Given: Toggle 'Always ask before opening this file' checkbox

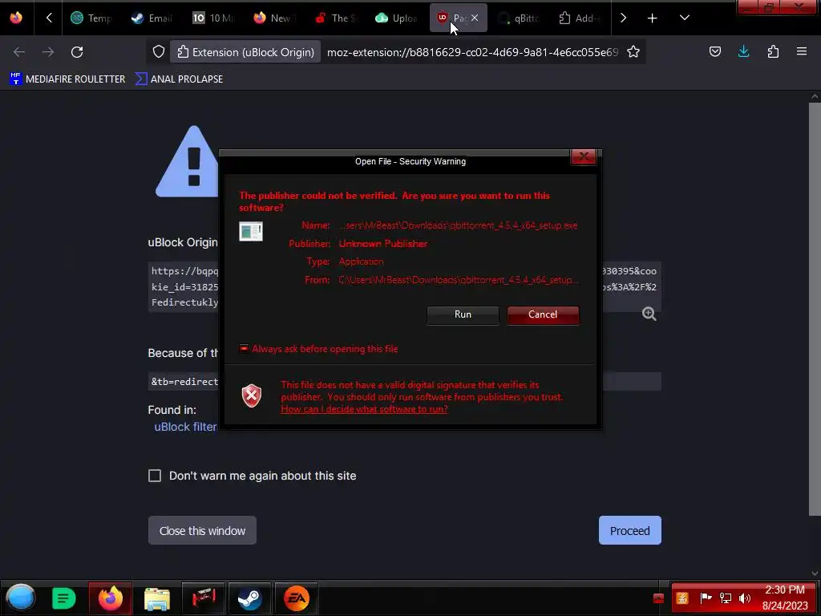Looking at the screenshot, I should 244,349.
